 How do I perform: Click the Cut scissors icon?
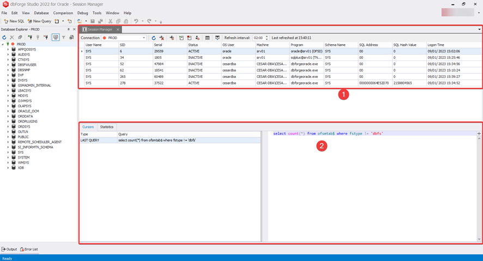click(x=110, y=21)
